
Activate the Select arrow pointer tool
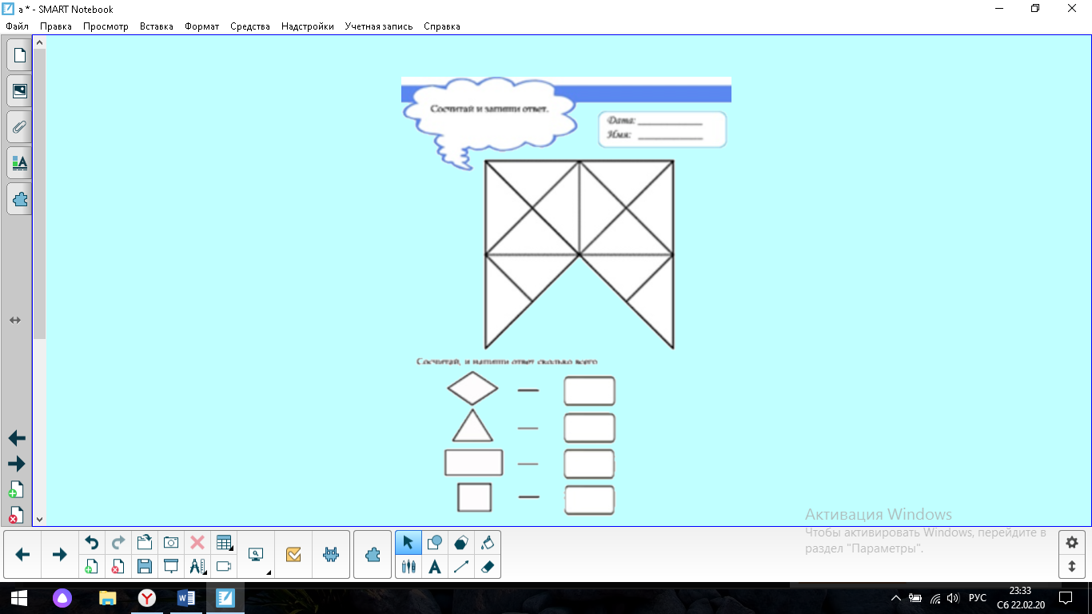point(409,543)
